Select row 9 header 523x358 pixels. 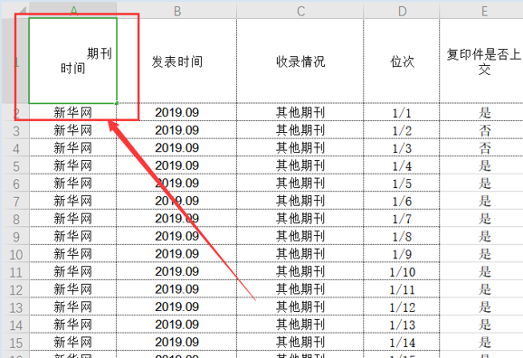(16, 236)
